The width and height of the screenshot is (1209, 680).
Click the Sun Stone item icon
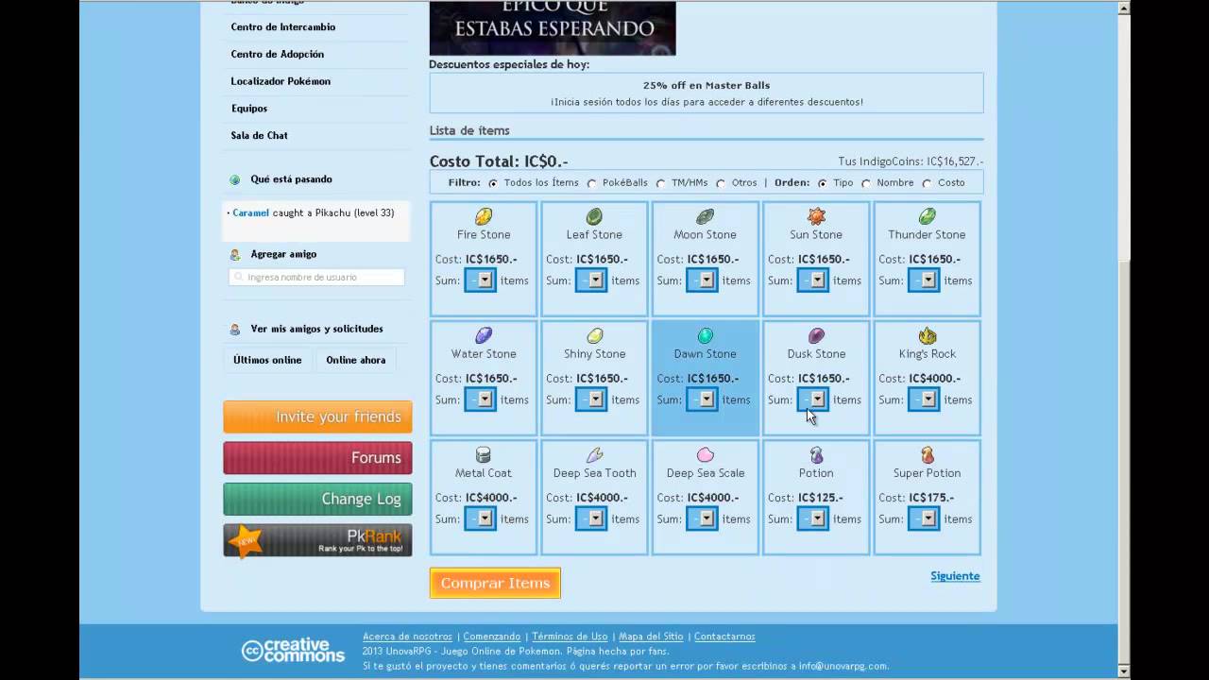click(816, 216)
